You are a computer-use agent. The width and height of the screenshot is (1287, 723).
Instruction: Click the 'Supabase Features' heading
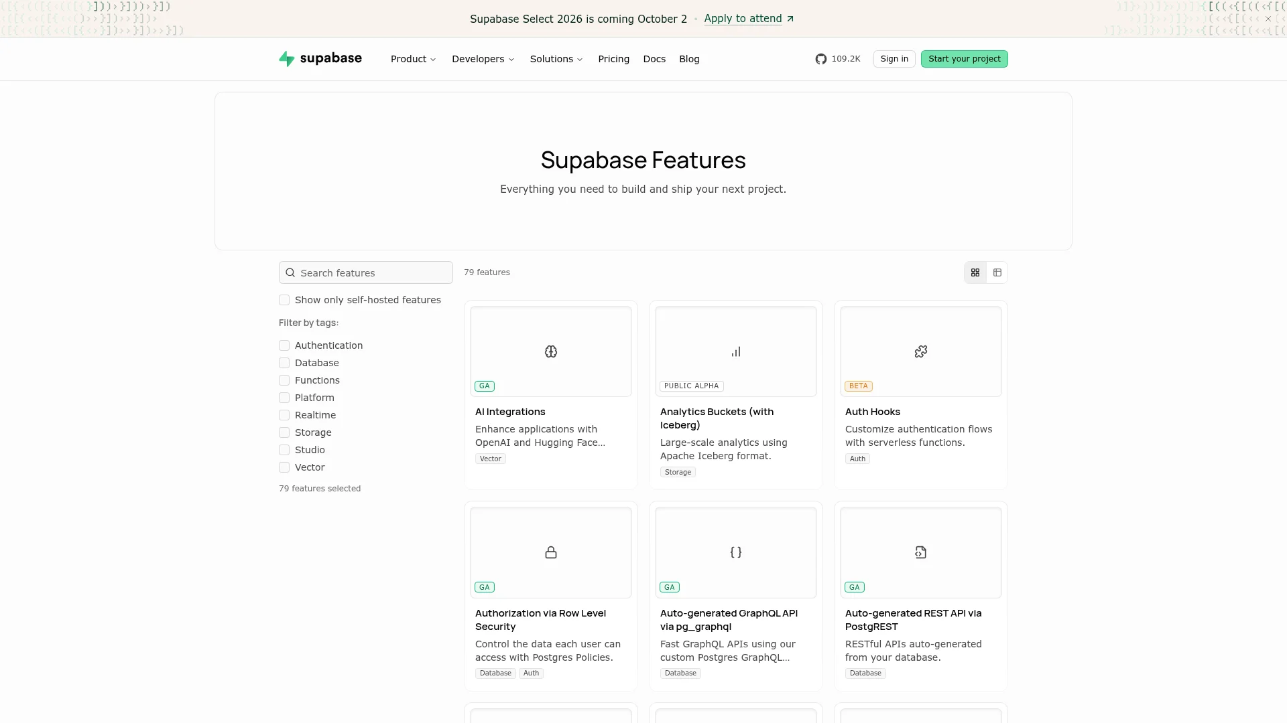point(643,160)
